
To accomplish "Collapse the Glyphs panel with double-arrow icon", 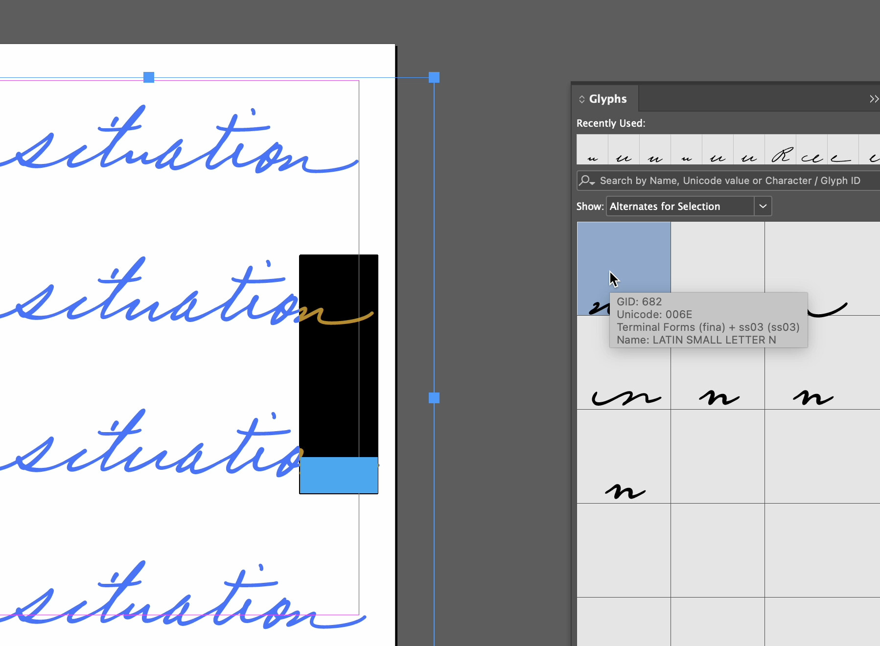I will click(874, 99).
